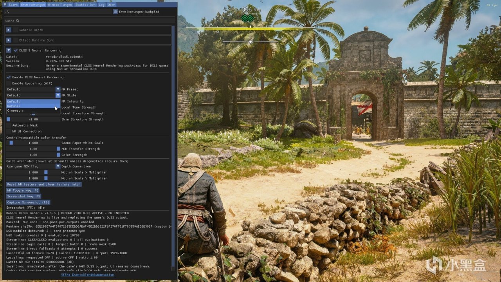This screenshot has height=282, width=501.
Task: Open the Einstellungen tab
Action: coord(60,5)
